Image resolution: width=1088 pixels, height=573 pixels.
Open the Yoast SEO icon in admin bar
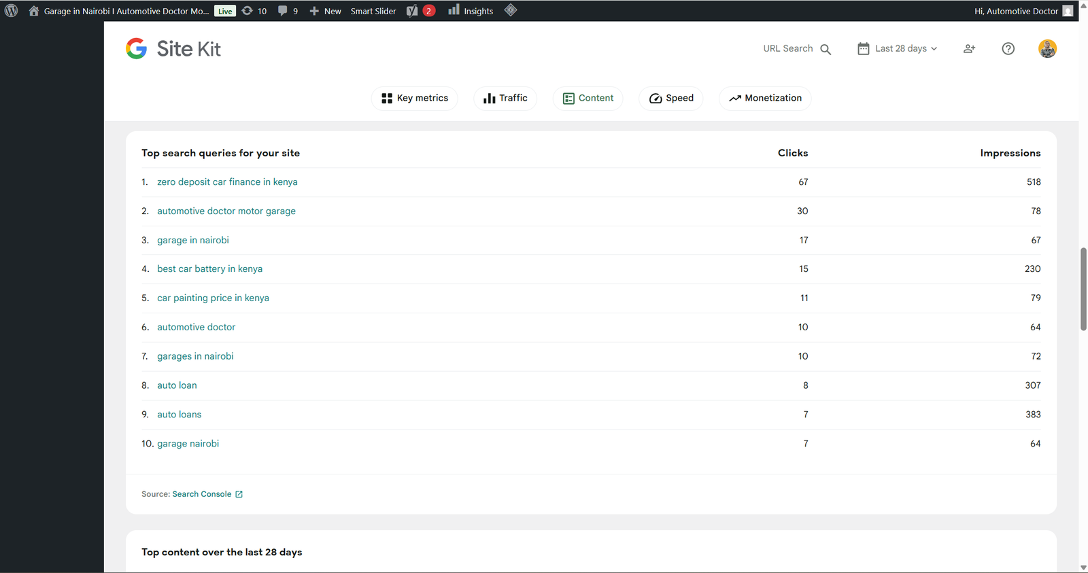click(x=412, y=11)
